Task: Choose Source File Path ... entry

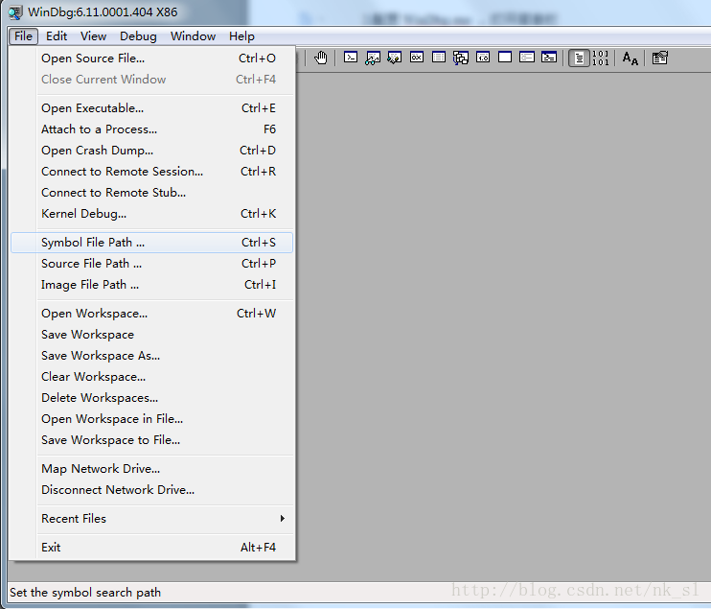Action: [152, 264]
